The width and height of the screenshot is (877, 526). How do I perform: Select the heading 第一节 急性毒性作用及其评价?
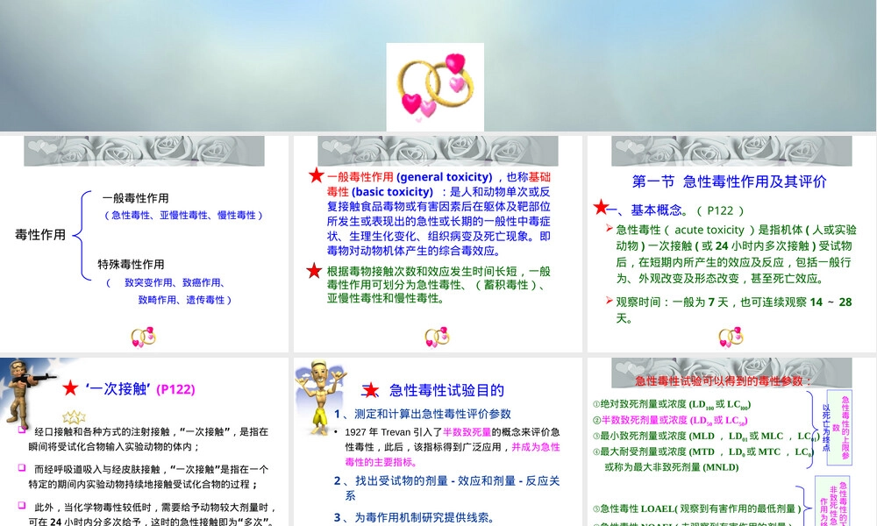[730, 181]
